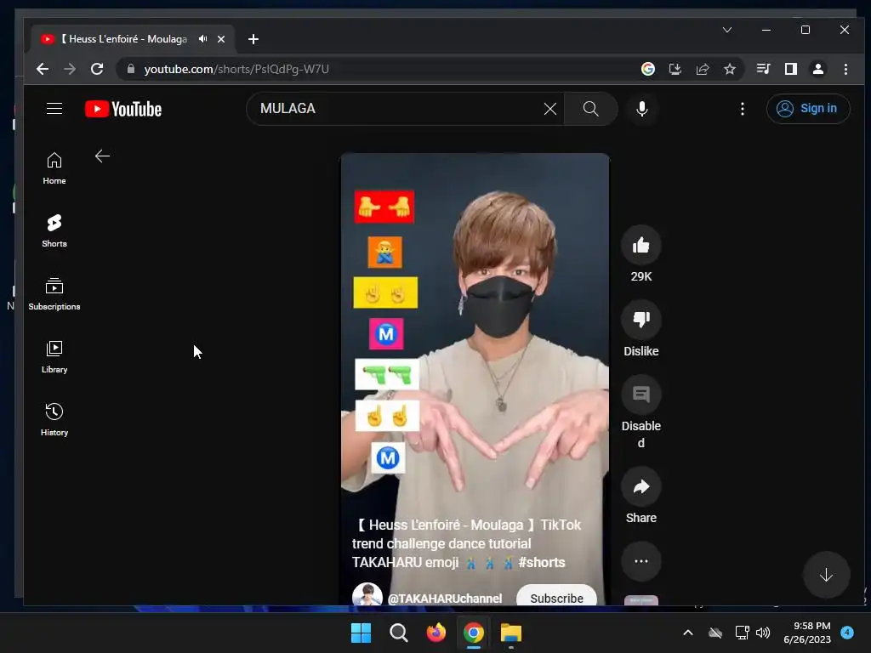Like this Short video

[641, 245]
